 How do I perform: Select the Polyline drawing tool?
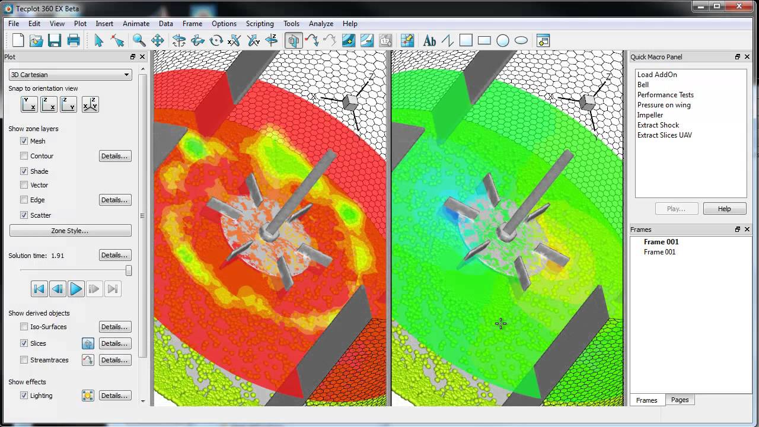[x=448, y=40]
